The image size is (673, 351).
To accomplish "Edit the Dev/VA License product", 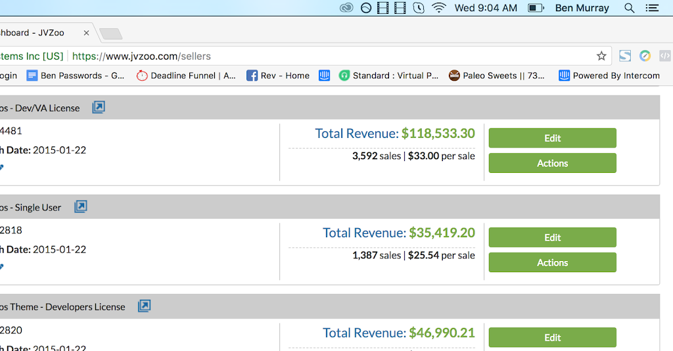I will click(x=552, y=138).
